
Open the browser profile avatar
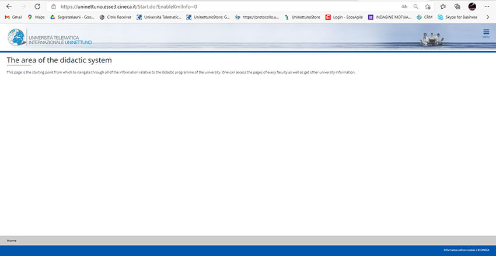click(472, 6)
